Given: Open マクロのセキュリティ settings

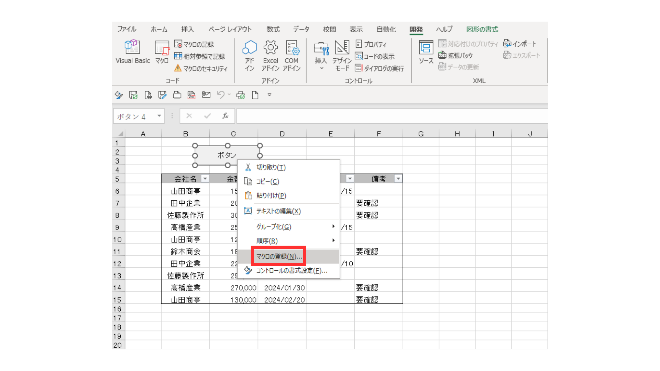Looking at the screenshot, I should (201, 68).
